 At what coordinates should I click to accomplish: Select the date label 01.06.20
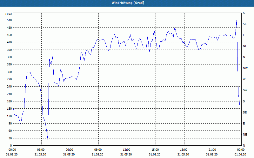coord(240,154)
